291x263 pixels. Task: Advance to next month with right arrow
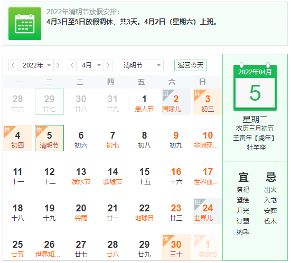click(x=108, y=65)
